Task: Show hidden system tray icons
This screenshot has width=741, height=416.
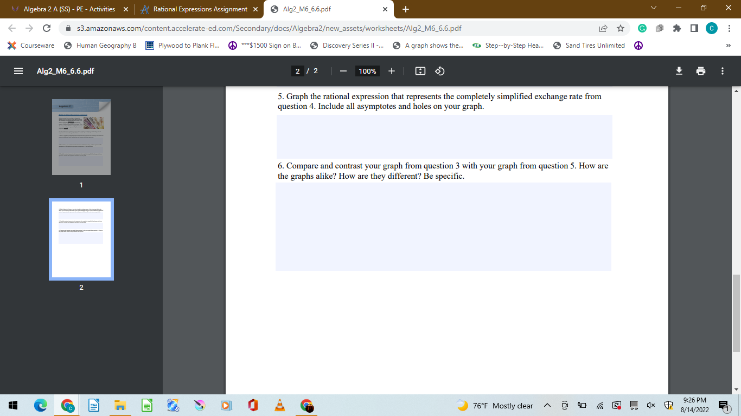Action: point(547,406)
